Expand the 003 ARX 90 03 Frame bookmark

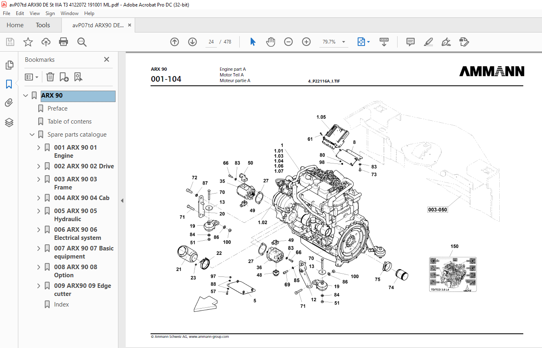coord(39,179)
